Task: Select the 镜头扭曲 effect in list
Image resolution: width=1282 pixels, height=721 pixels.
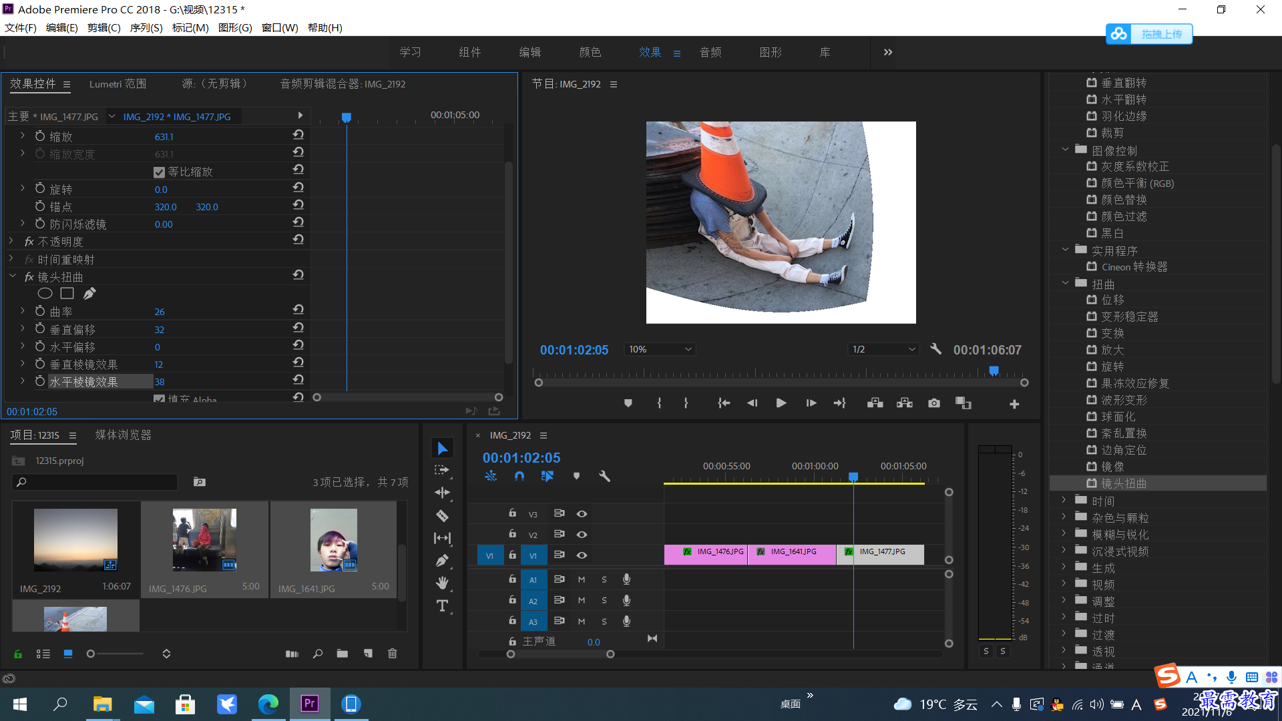Action: click(1124, 483)
